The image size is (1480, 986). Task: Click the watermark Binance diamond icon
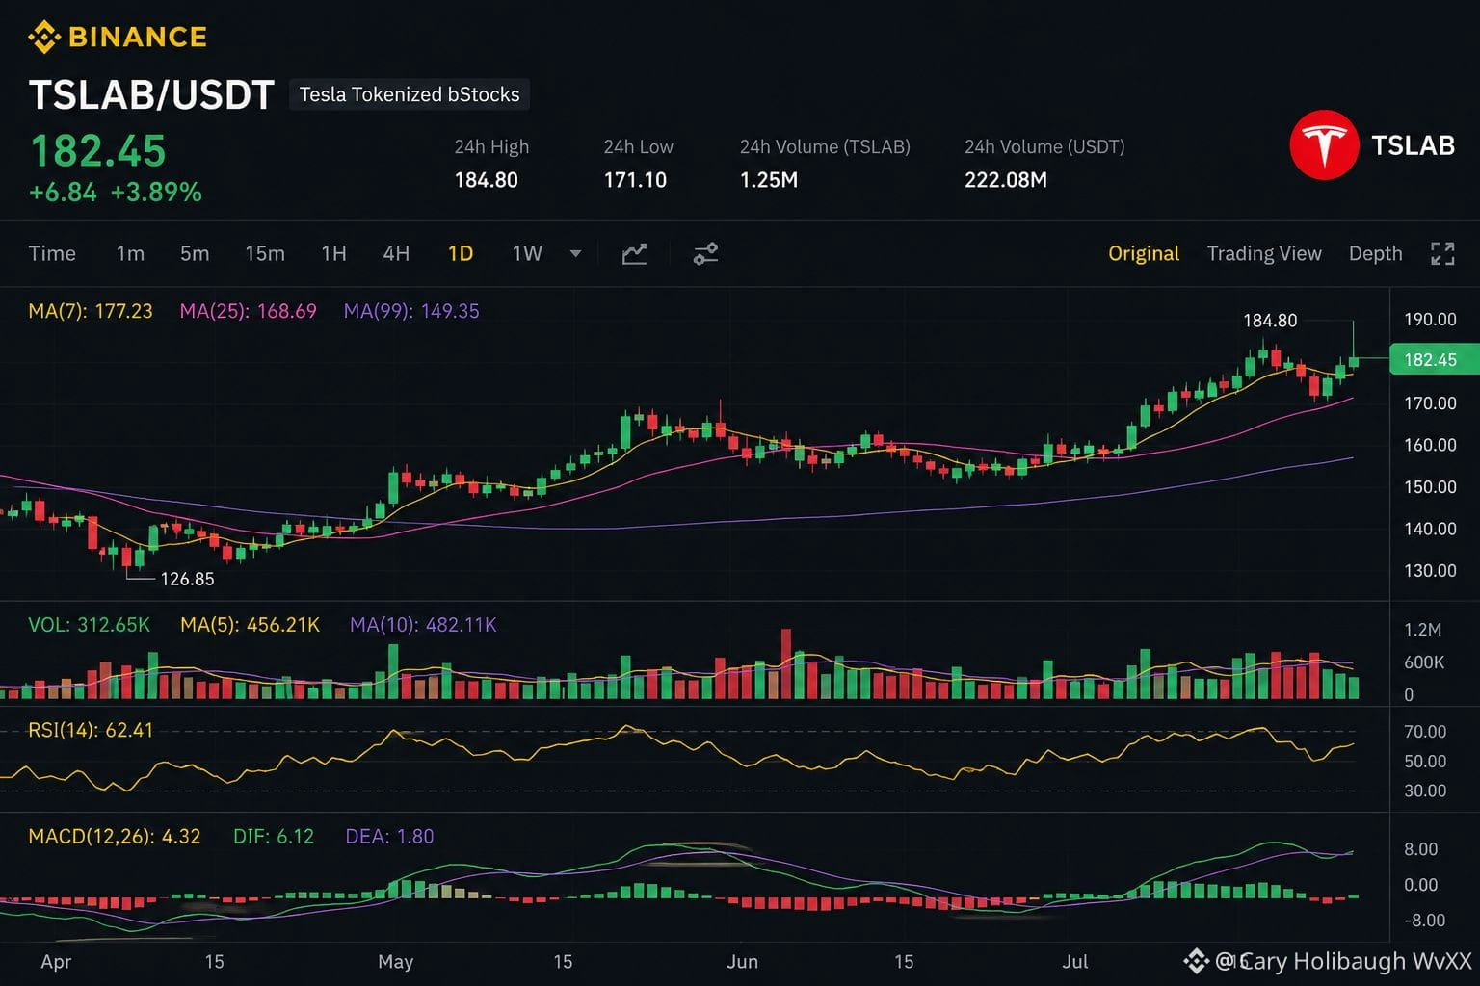tap(1197, 961)
